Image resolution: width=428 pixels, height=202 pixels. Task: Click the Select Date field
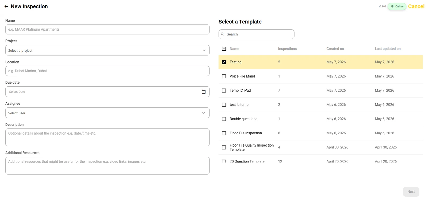point(107,92)
